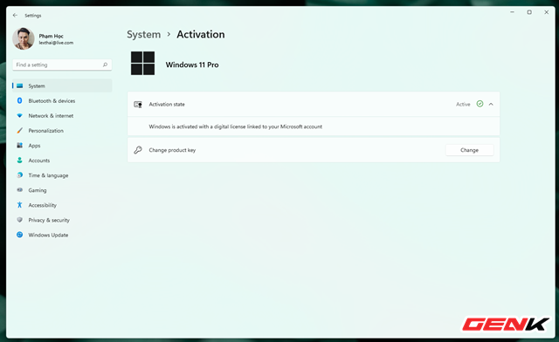Open the Phạm Học profile picture

24,39
